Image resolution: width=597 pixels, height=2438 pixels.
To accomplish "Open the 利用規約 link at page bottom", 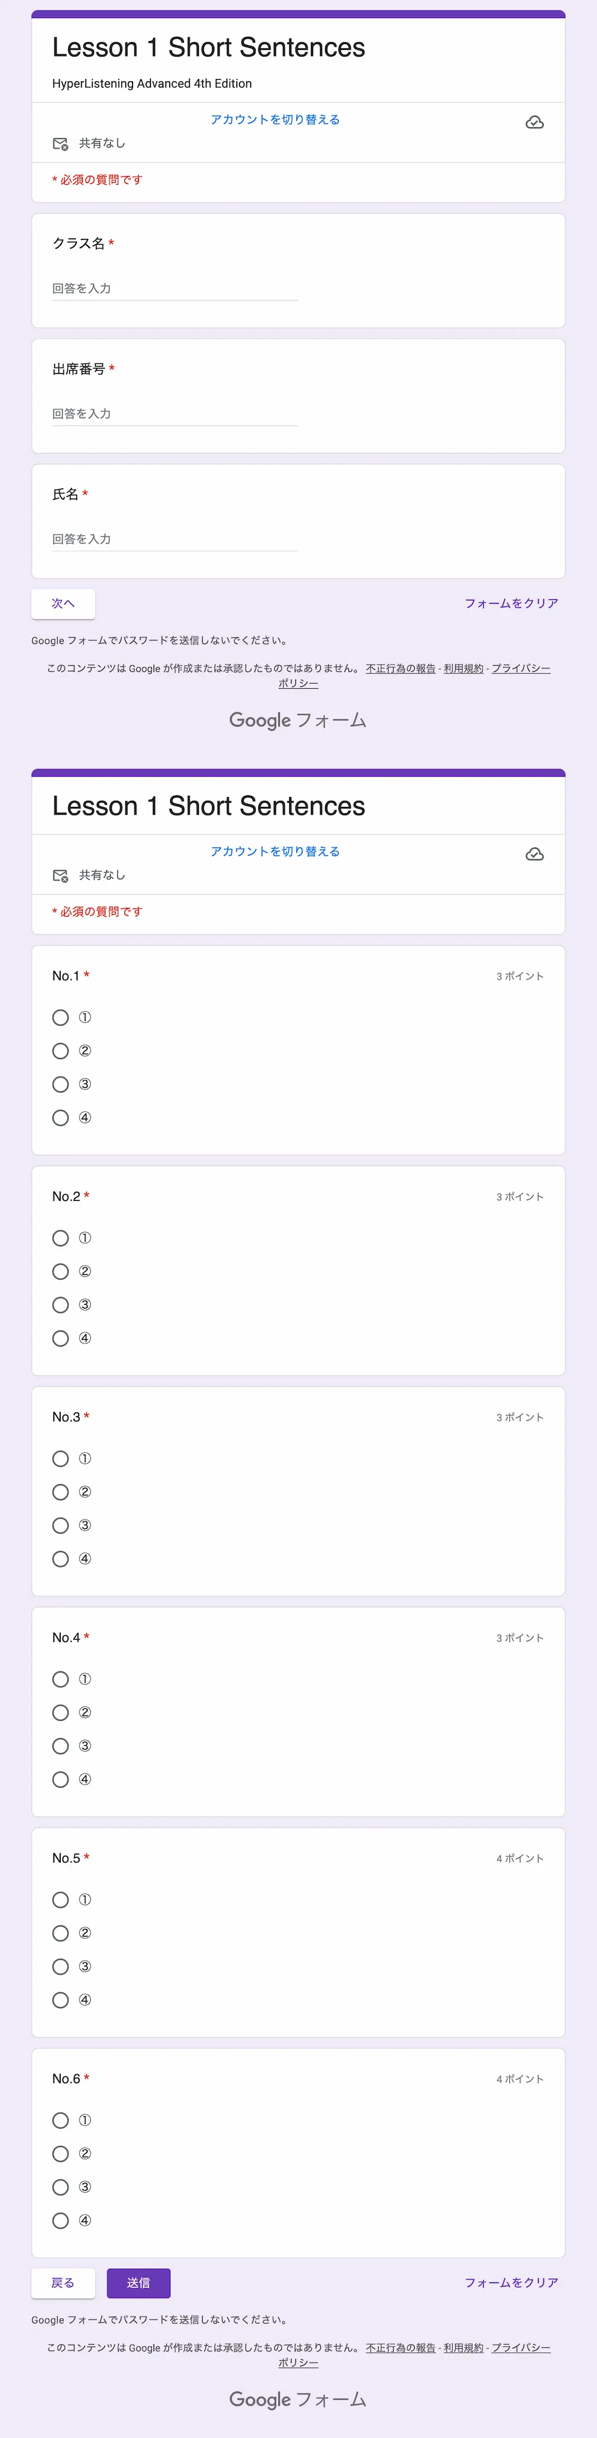I will [x=463, y=2348].
